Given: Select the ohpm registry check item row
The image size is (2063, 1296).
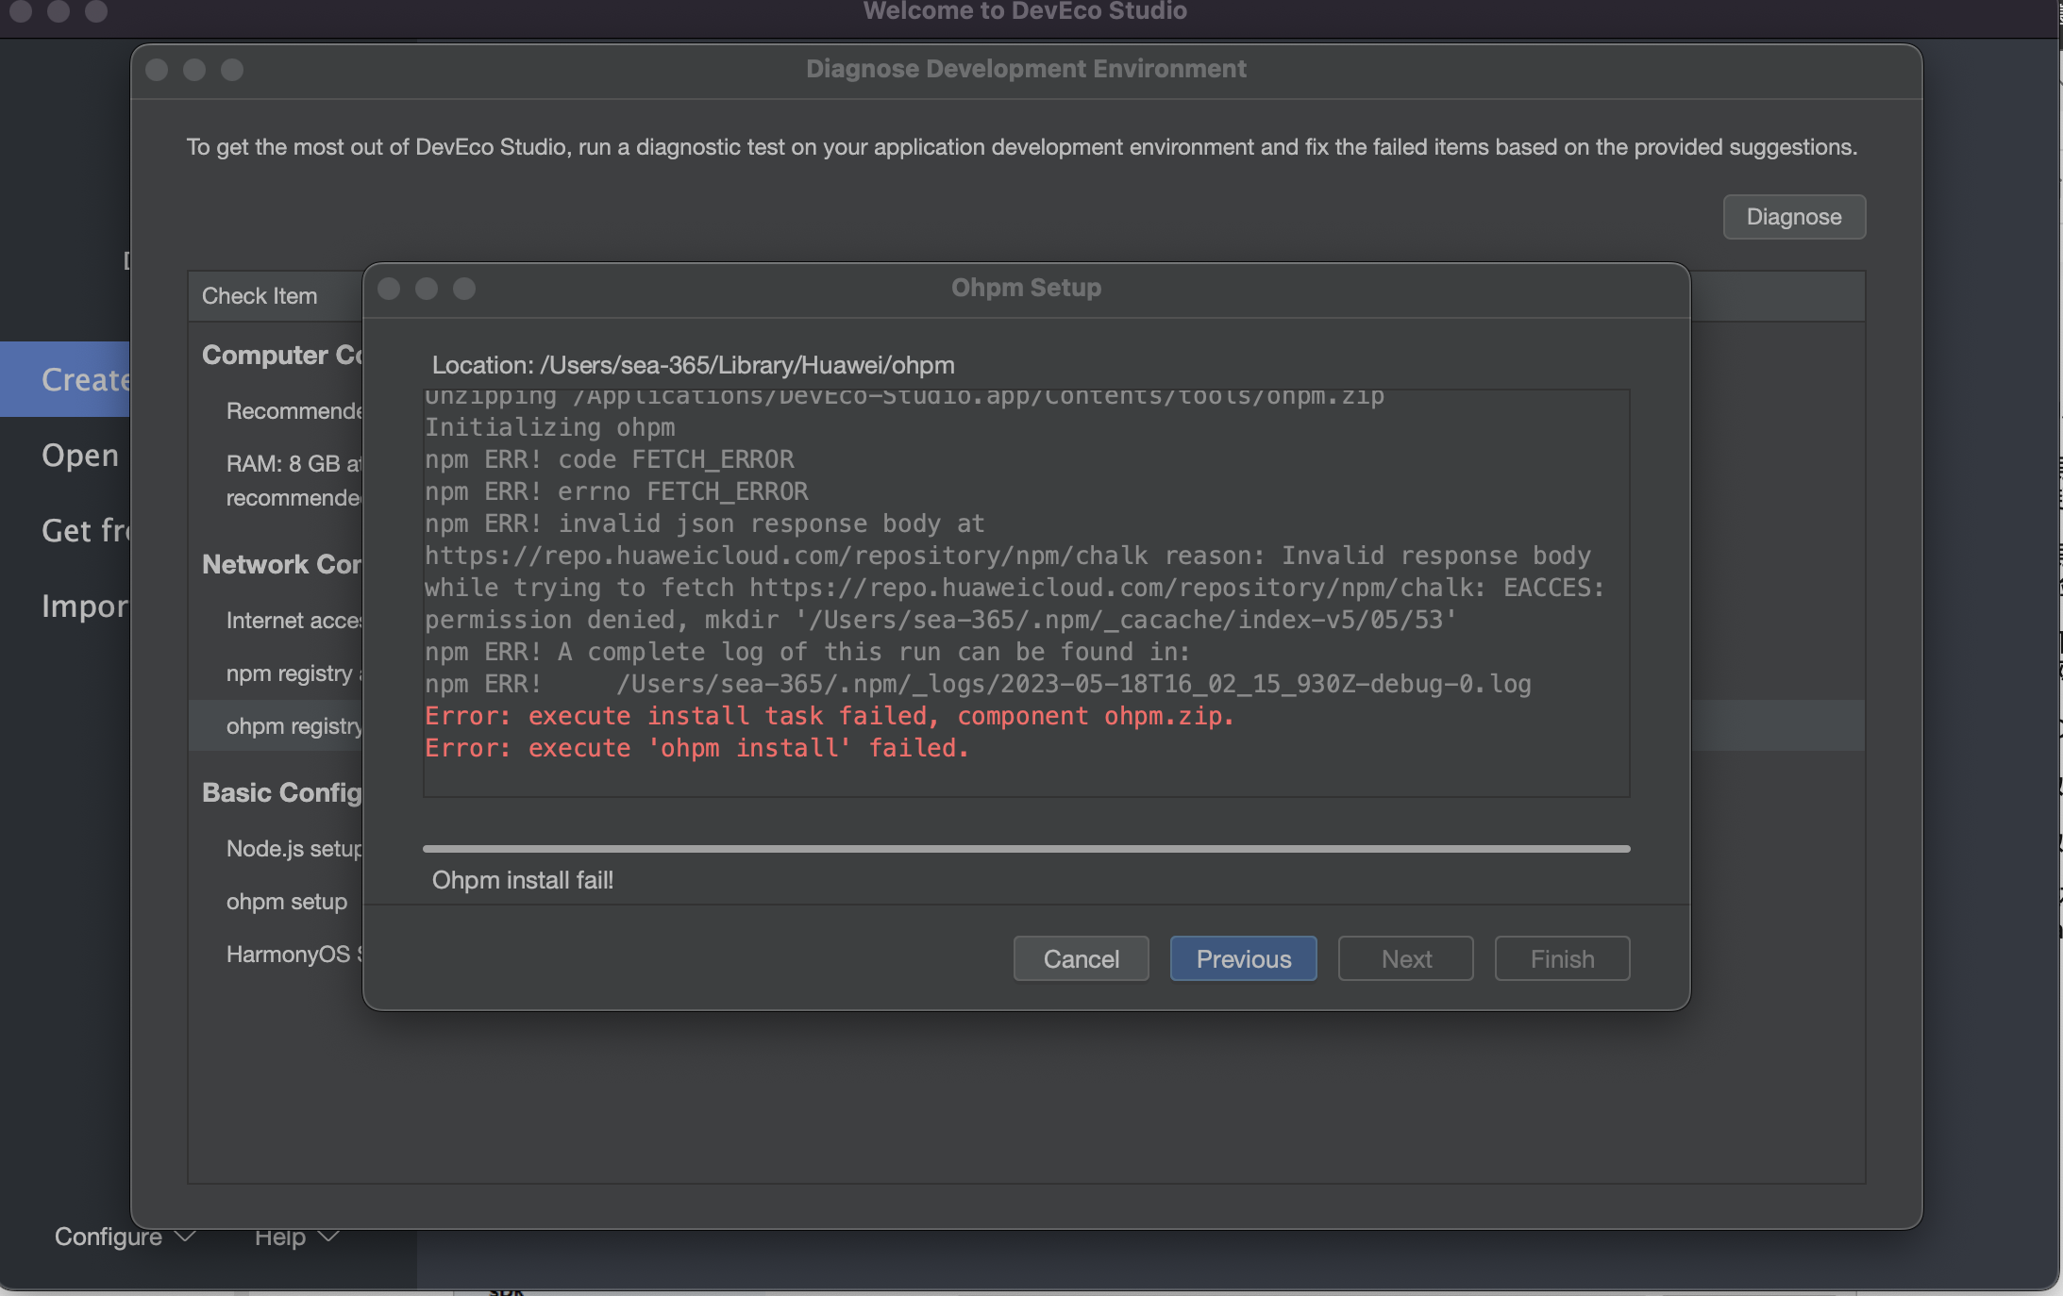Looking at the screenshot, I should (276, 725).
